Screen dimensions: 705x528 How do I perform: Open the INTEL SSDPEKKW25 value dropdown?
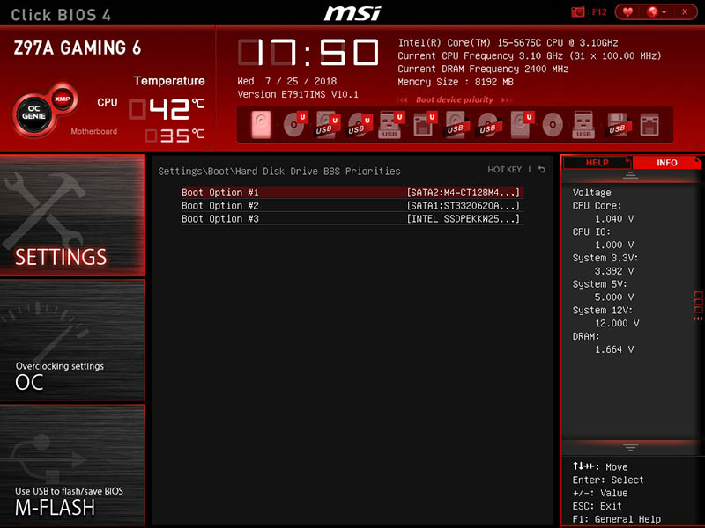tap(464, 218)
